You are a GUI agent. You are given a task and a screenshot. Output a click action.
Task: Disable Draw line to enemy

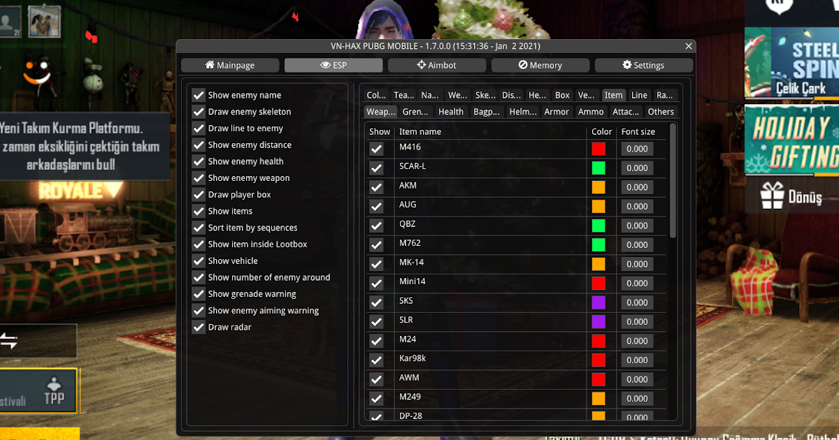[x=199, y=129]
